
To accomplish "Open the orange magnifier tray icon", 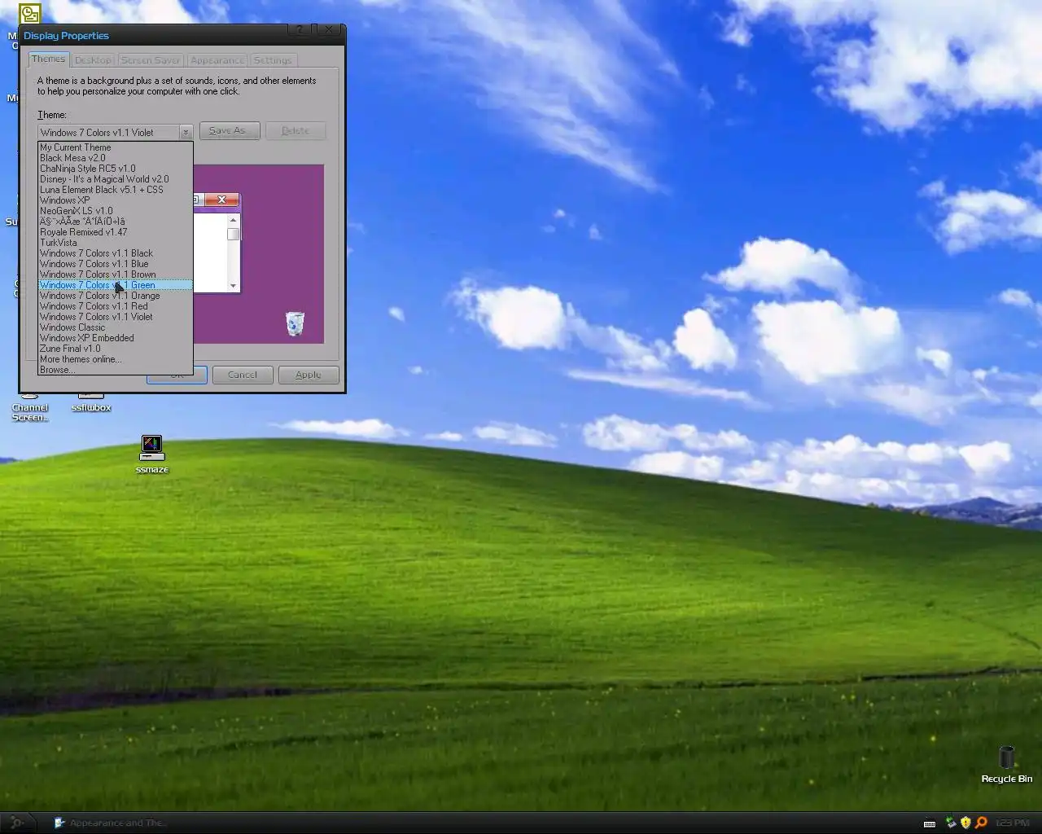I will tap(981, 823).
